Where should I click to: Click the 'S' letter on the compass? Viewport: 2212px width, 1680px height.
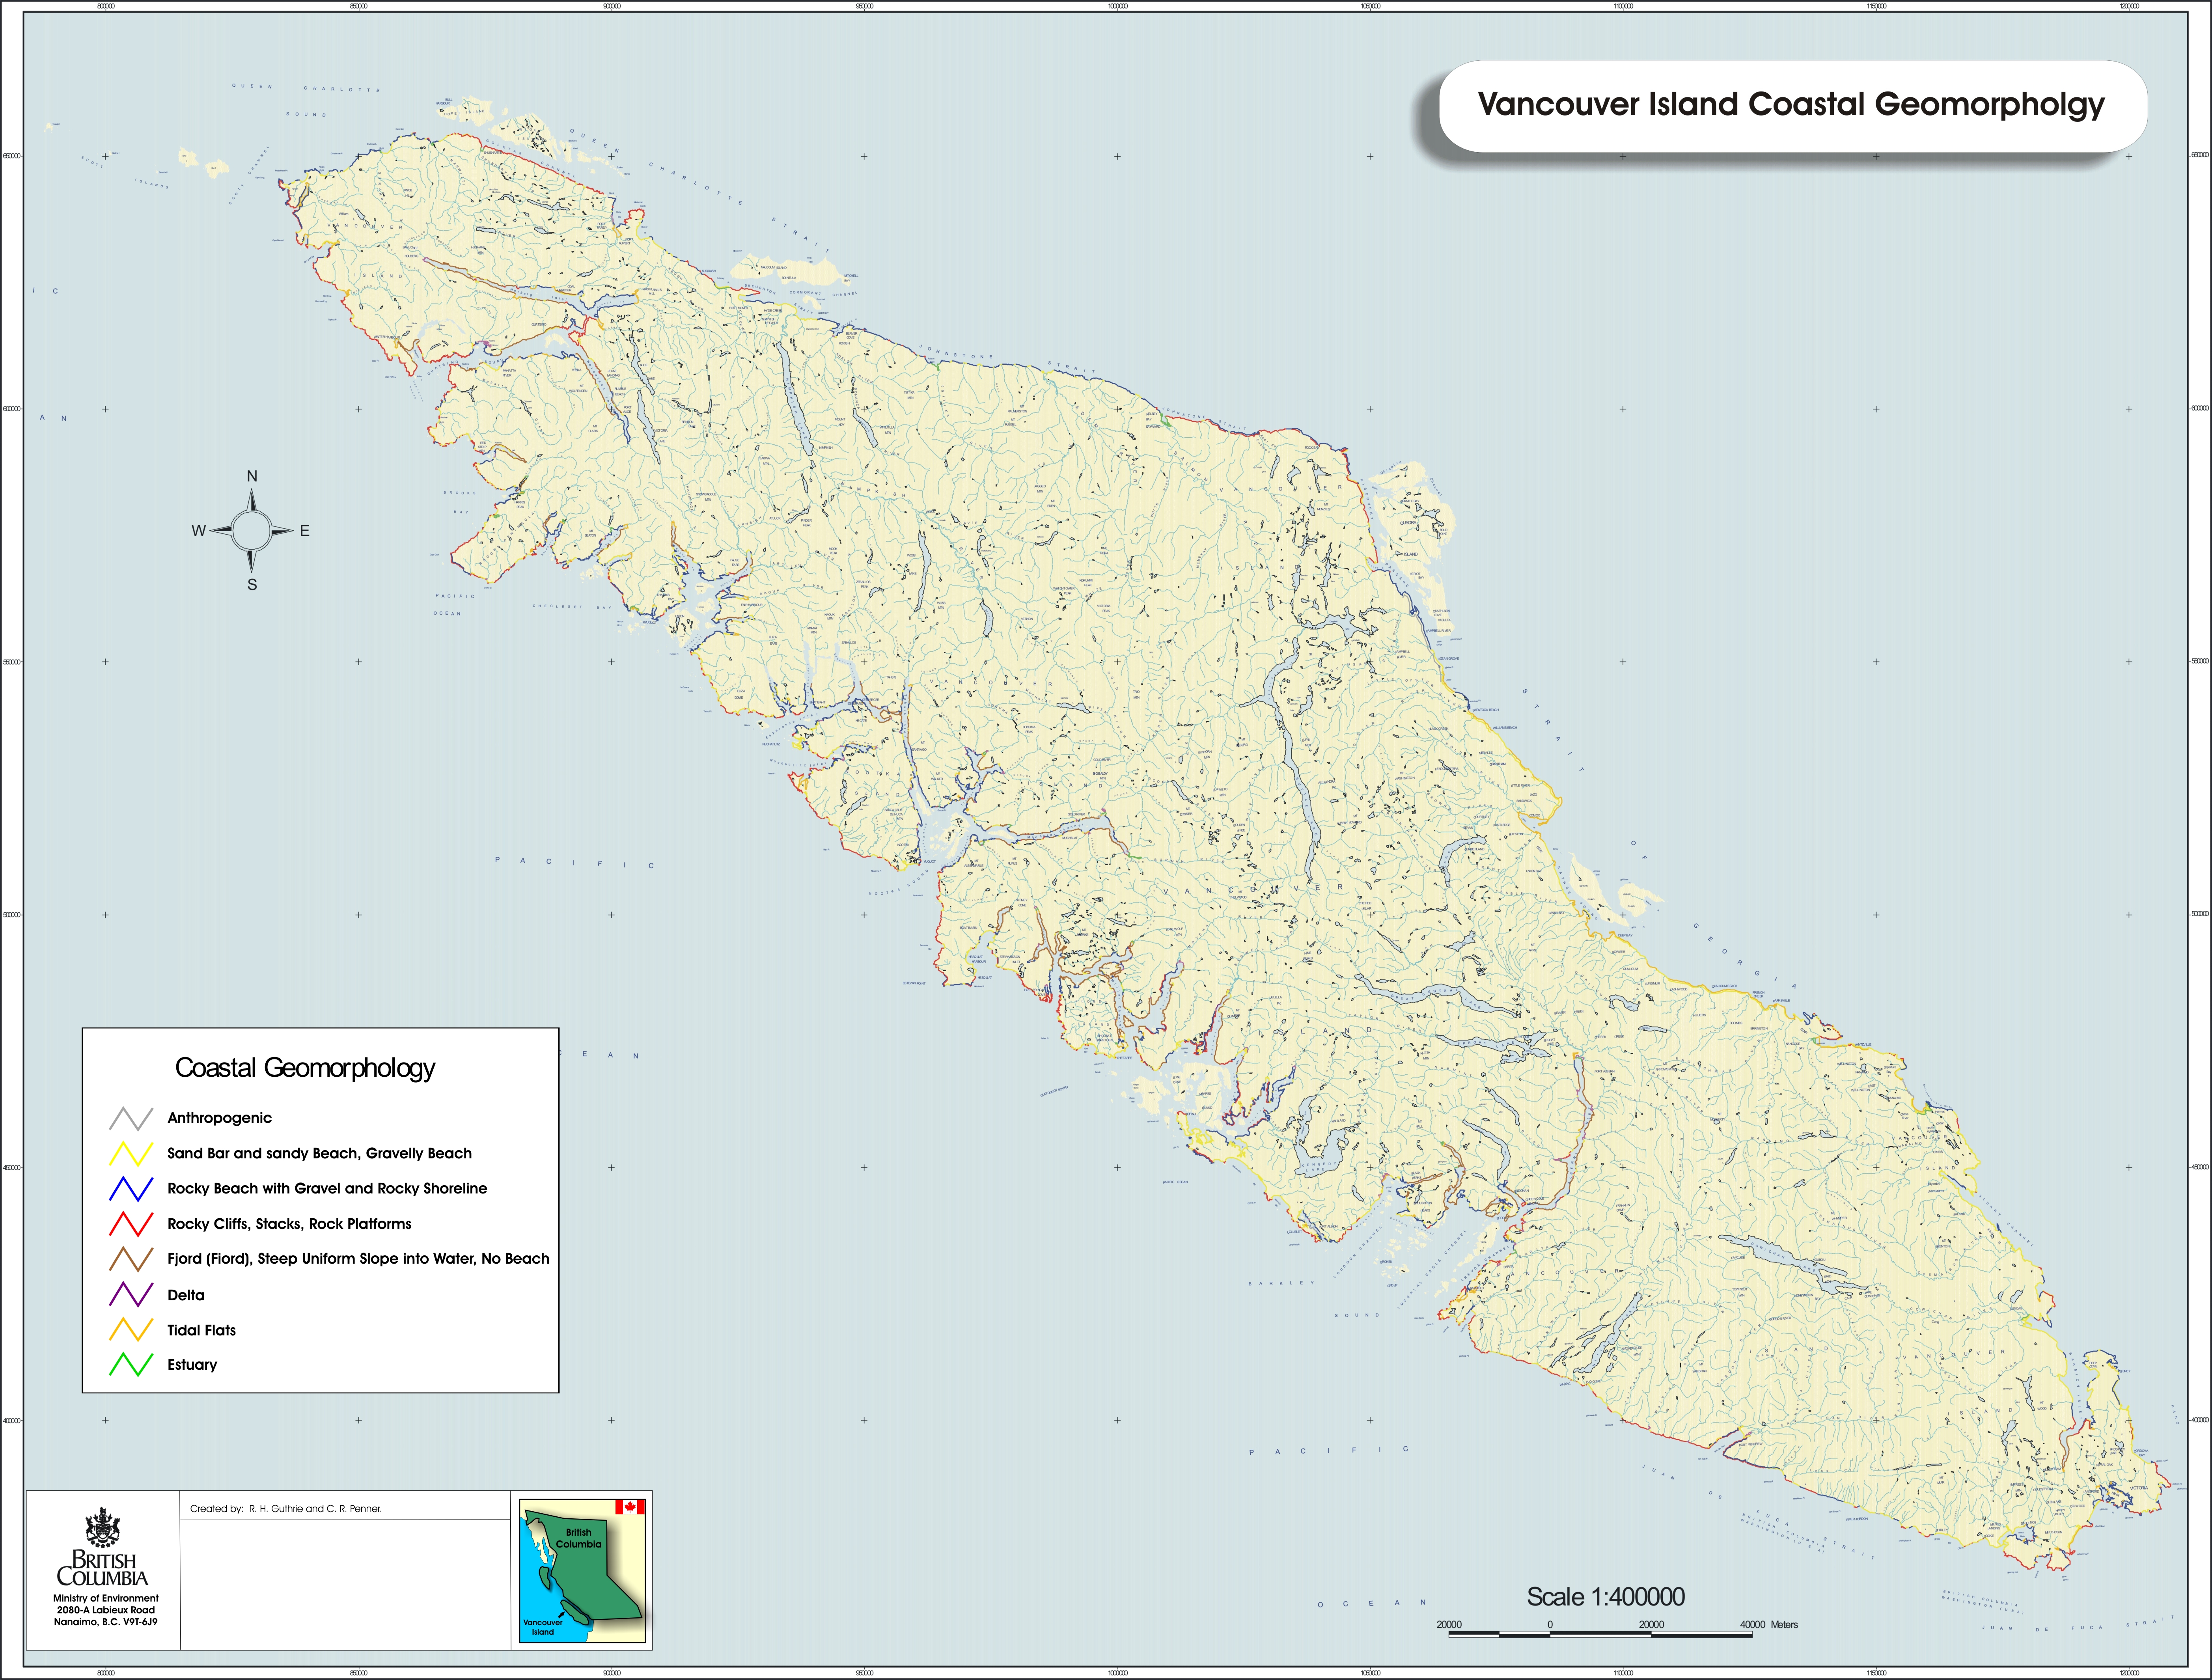pyautogui.click(x=252, y=585)
